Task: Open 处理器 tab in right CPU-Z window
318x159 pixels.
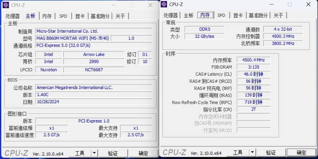Action: tap(171, 15)
